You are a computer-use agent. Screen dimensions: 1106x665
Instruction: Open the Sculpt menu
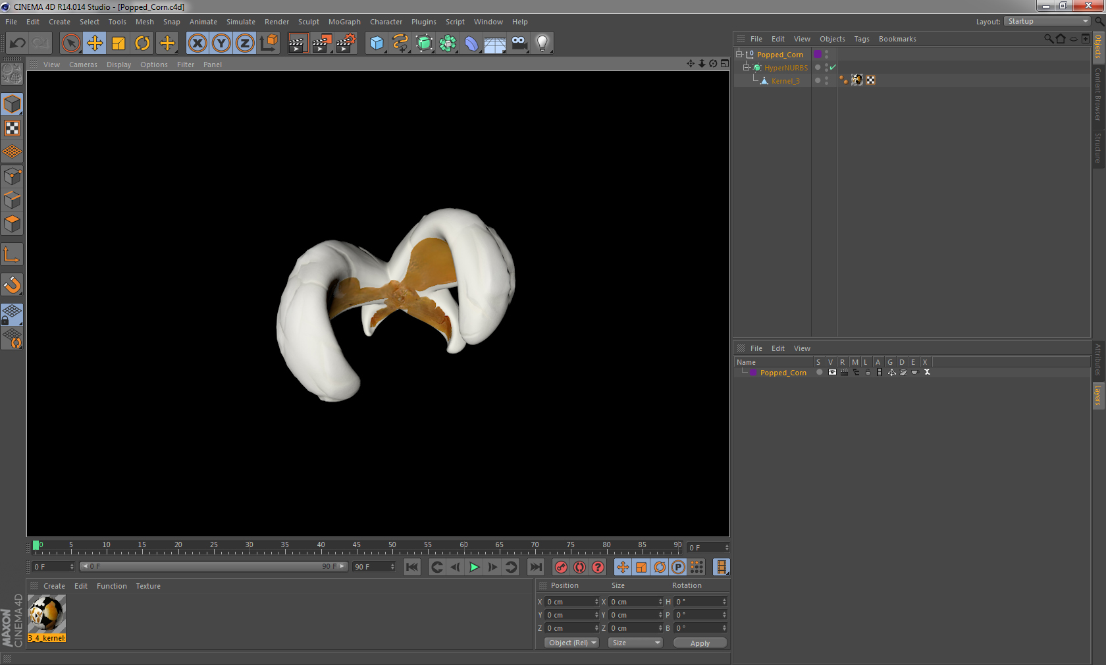pos(308,22)
